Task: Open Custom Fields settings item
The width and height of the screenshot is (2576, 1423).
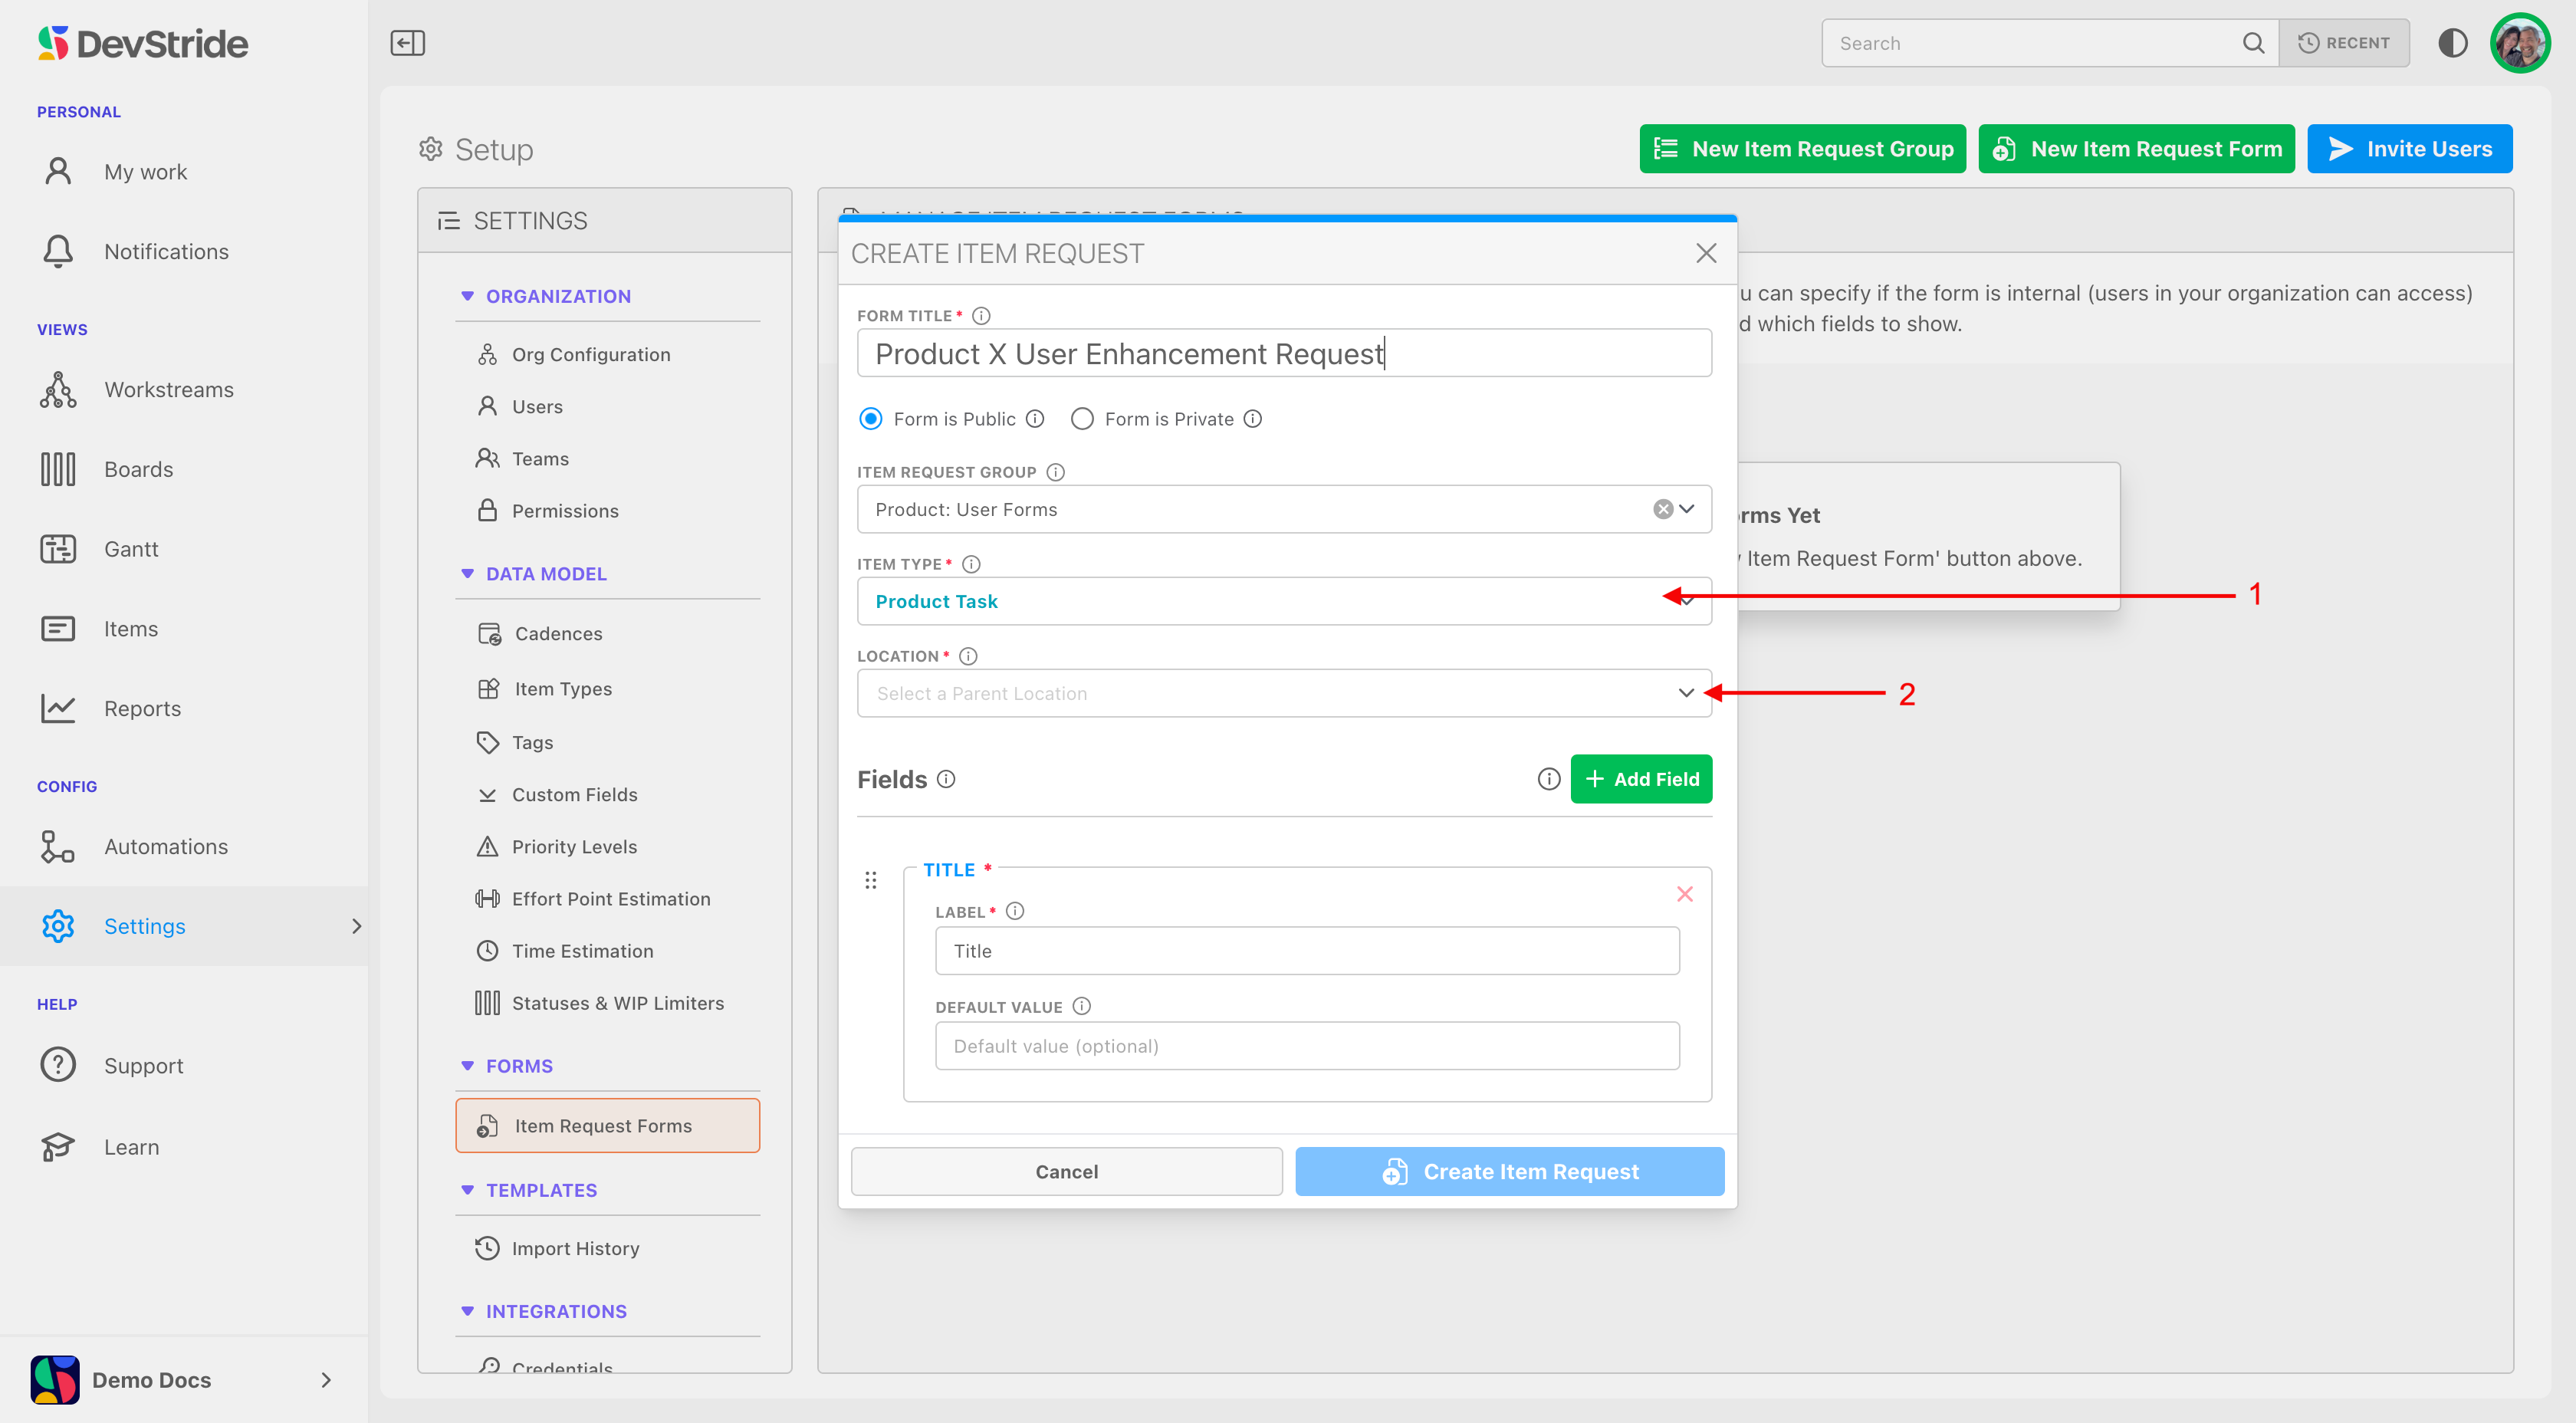Action: point(574,795)
